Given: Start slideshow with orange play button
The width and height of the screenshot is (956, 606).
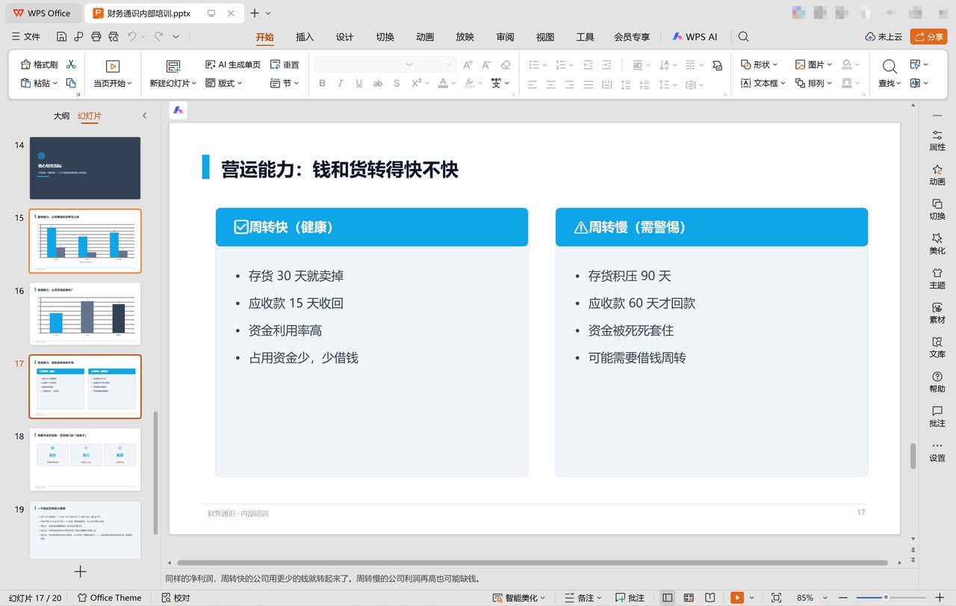Looking at the screenshot, I should click(737, 598).
